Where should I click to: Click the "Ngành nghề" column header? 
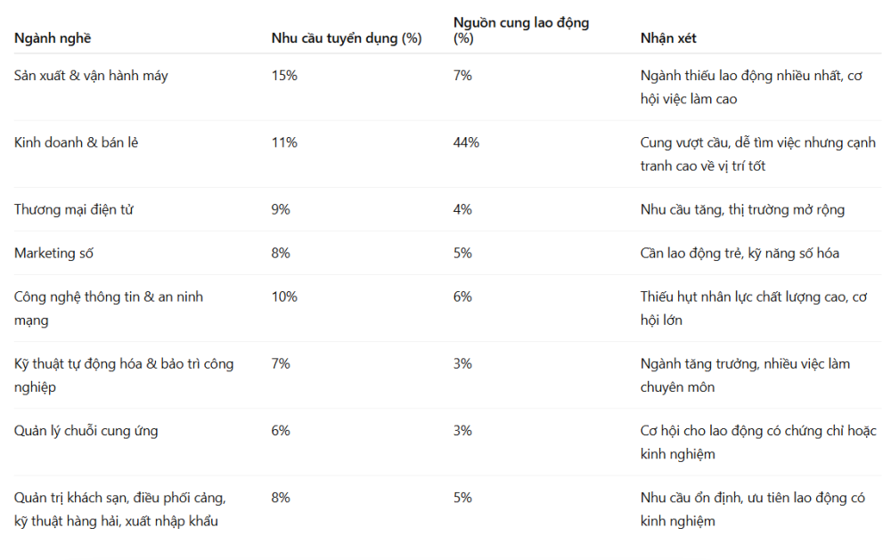(x=53, y=38)
